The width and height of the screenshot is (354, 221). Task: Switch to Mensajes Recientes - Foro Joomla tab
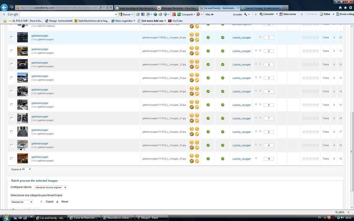pyautogui.click(x=177, y=8)
